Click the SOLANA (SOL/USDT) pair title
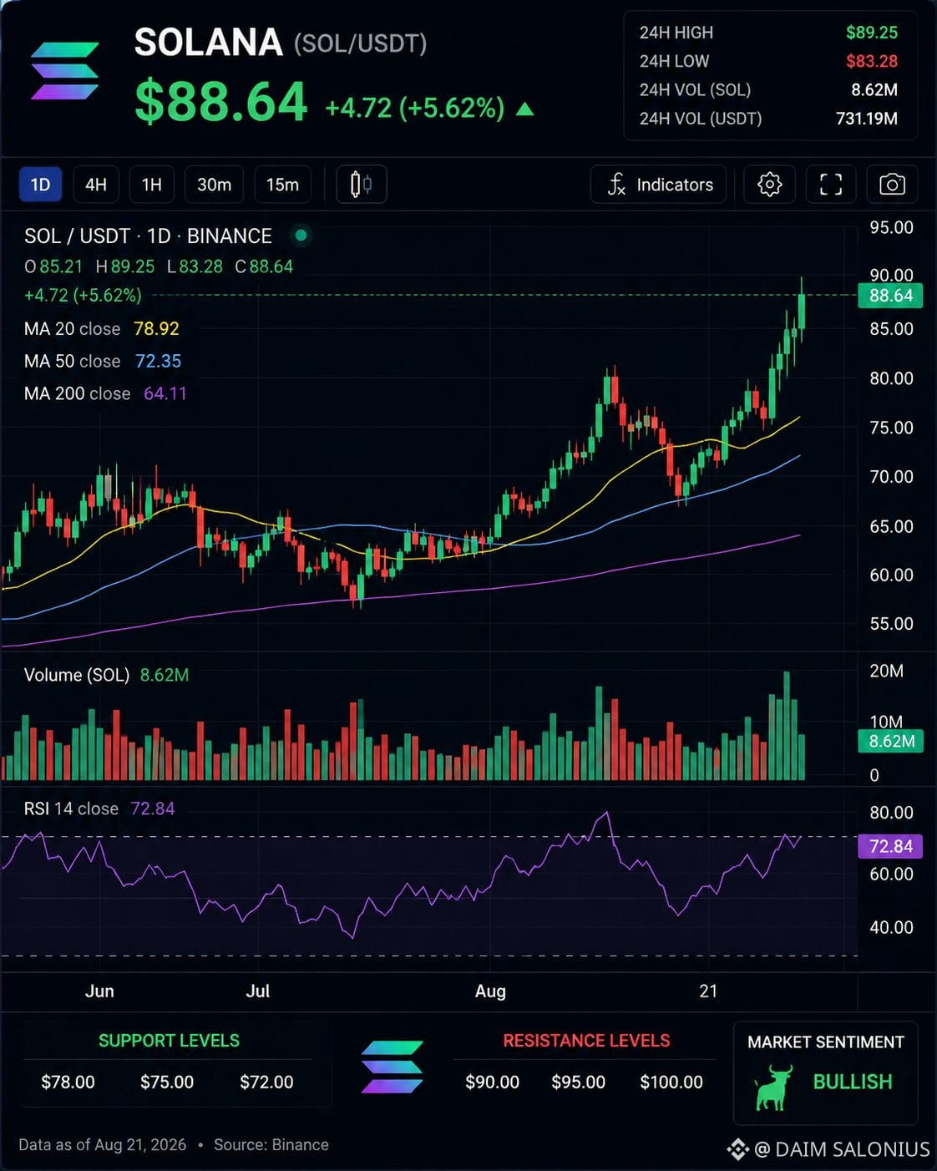 point(281,43)
